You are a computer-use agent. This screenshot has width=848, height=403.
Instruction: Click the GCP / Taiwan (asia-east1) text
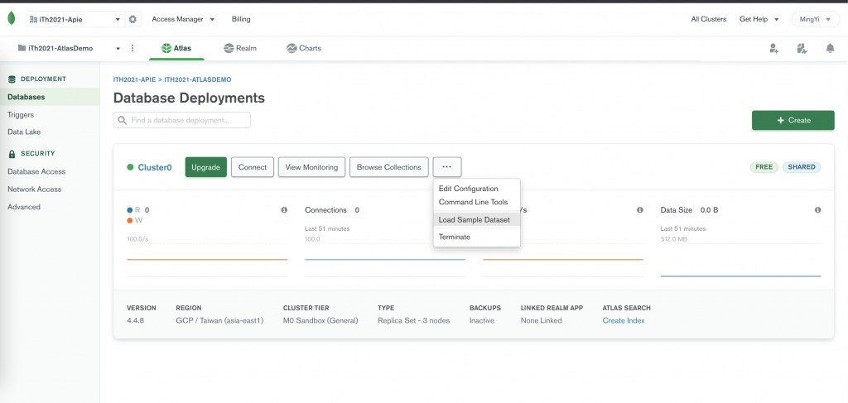pyautogui.click(x=219, y=320)
